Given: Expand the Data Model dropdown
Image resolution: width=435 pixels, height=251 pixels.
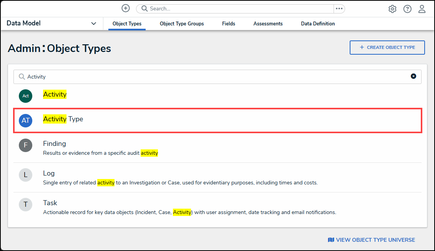Looking at the screenshot, I should (93, 23).
